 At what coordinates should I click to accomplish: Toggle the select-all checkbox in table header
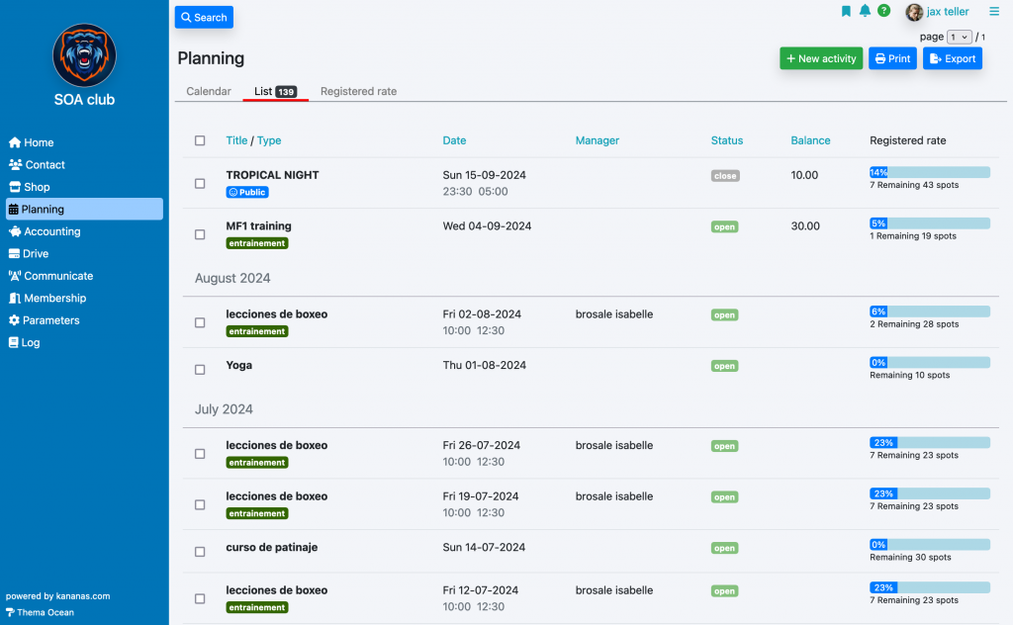click(x=200, y=140)
